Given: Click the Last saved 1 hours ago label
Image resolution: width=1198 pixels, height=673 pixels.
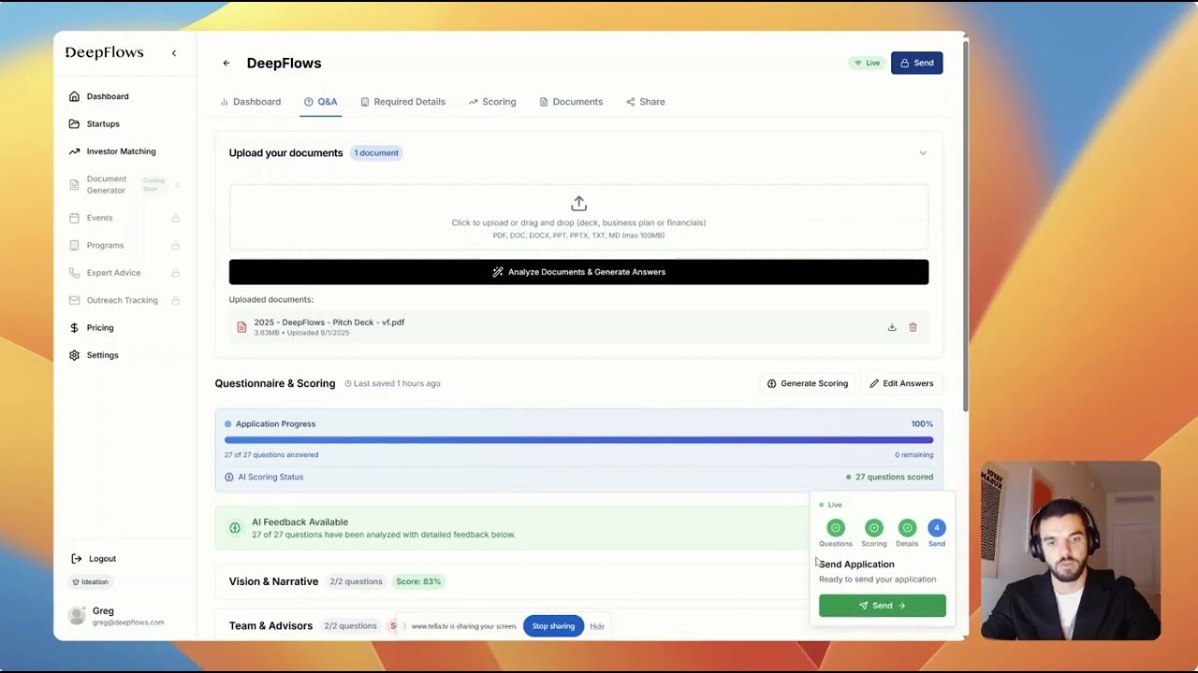Looking at the screenshot, I should [392, 383].
